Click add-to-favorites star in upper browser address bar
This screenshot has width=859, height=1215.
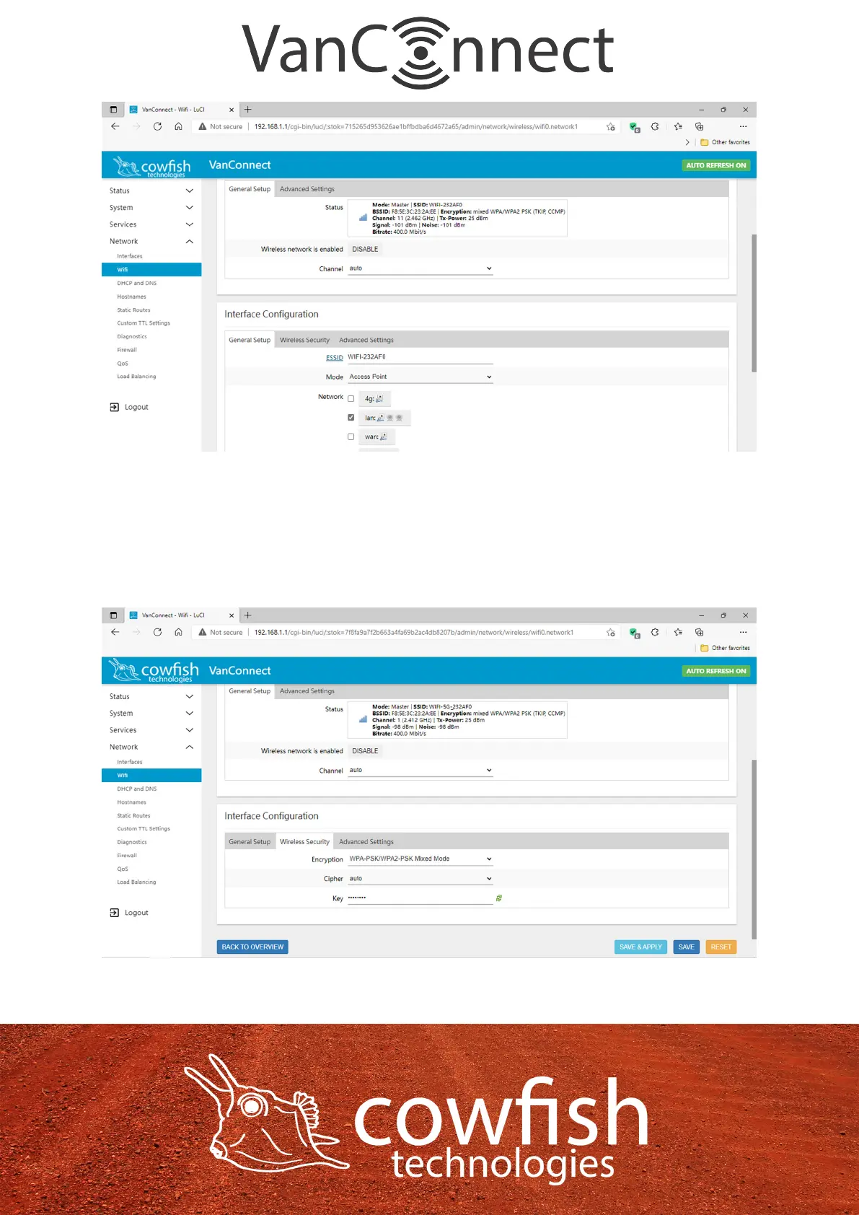[x=611, y=127]
